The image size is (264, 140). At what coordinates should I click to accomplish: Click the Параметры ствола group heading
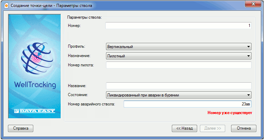coord(84,17)
